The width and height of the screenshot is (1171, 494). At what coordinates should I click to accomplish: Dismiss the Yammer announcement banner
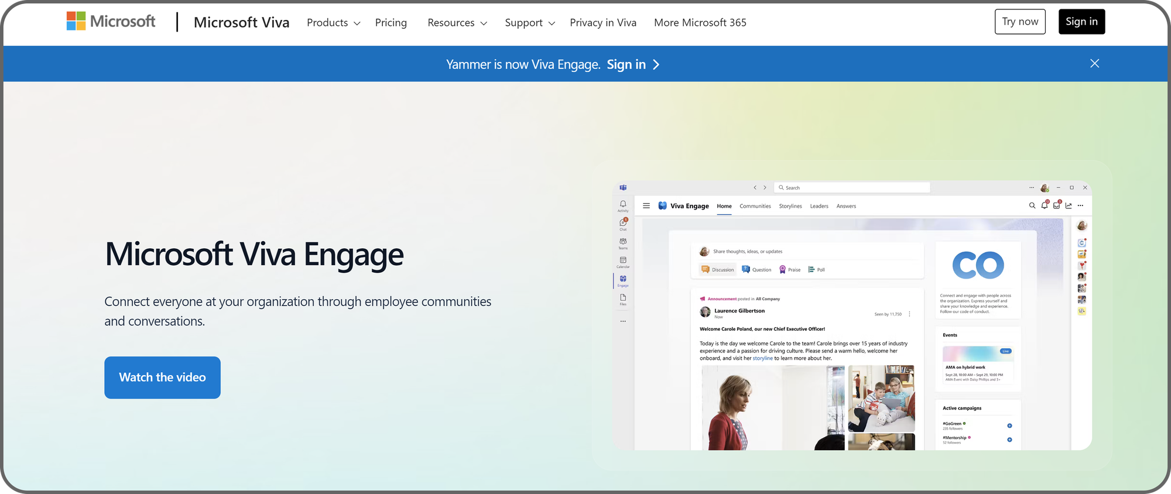point(1094,63)
